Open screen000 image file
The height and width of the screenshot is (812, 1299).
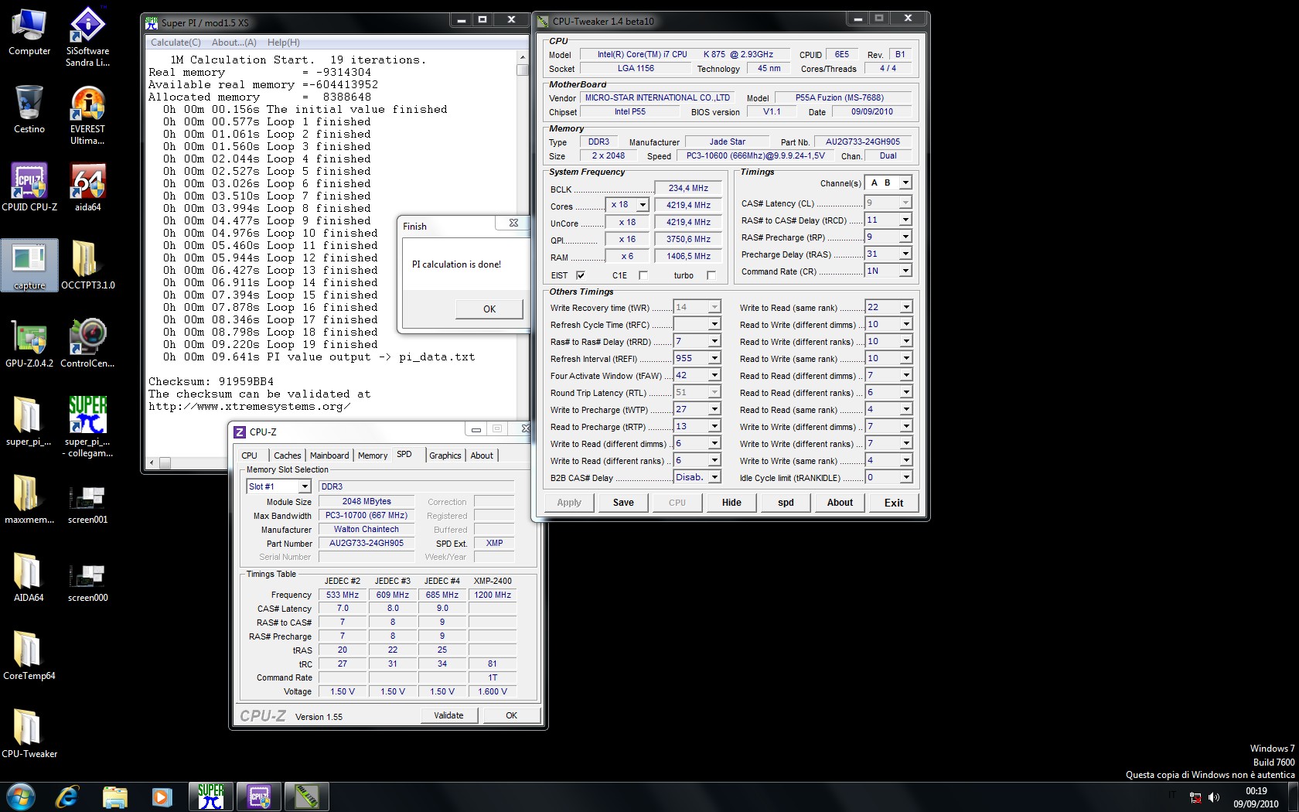(x=87, y=582)
